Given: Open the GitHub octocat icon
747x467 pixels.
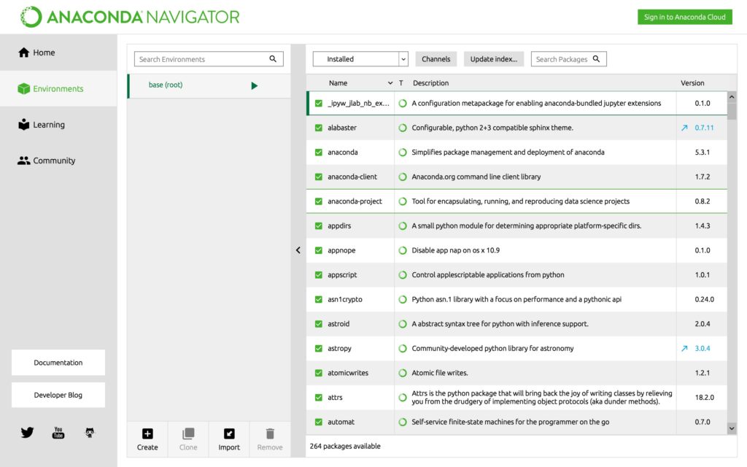Looking at the screenshot, I should tap(90, 432).
